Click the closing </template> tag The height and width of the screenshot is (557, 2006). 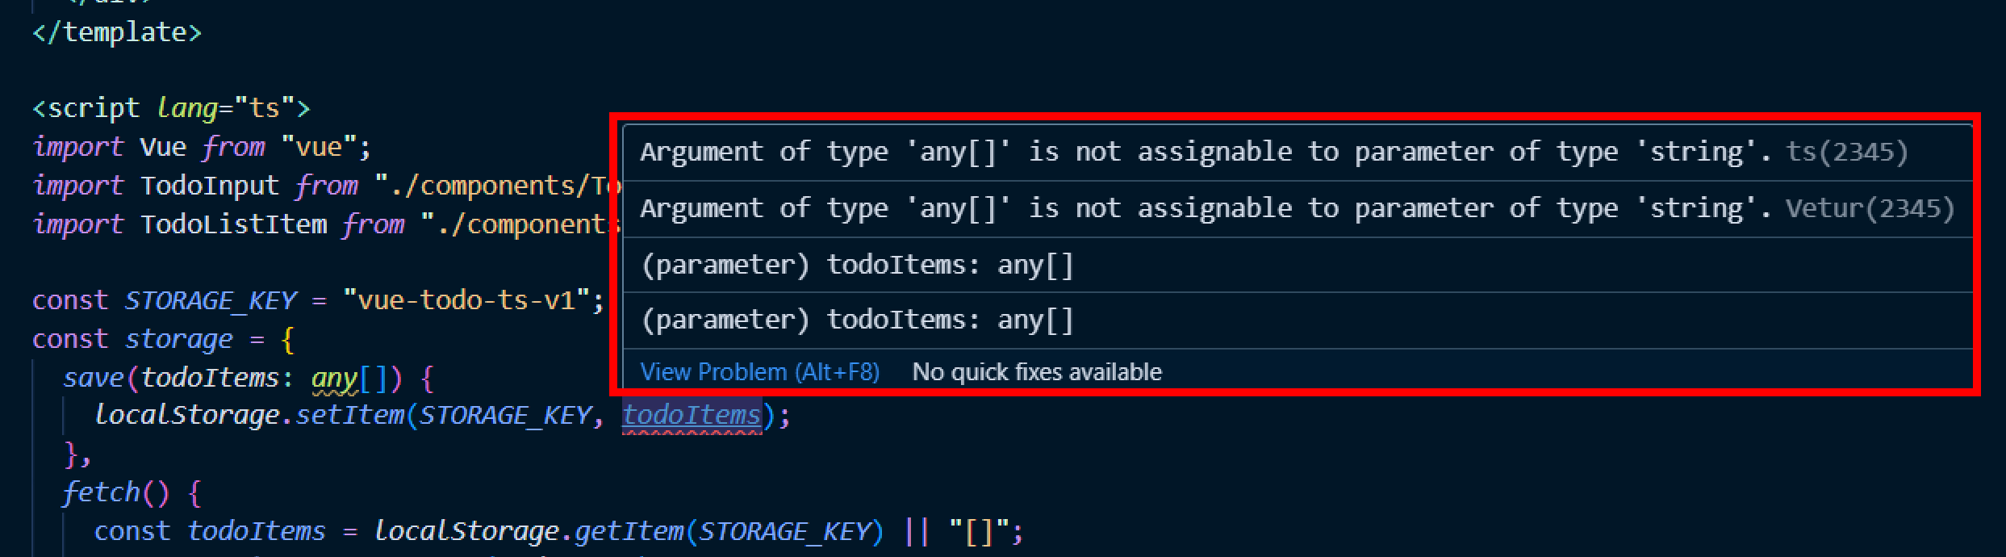[x=117, y=32]
